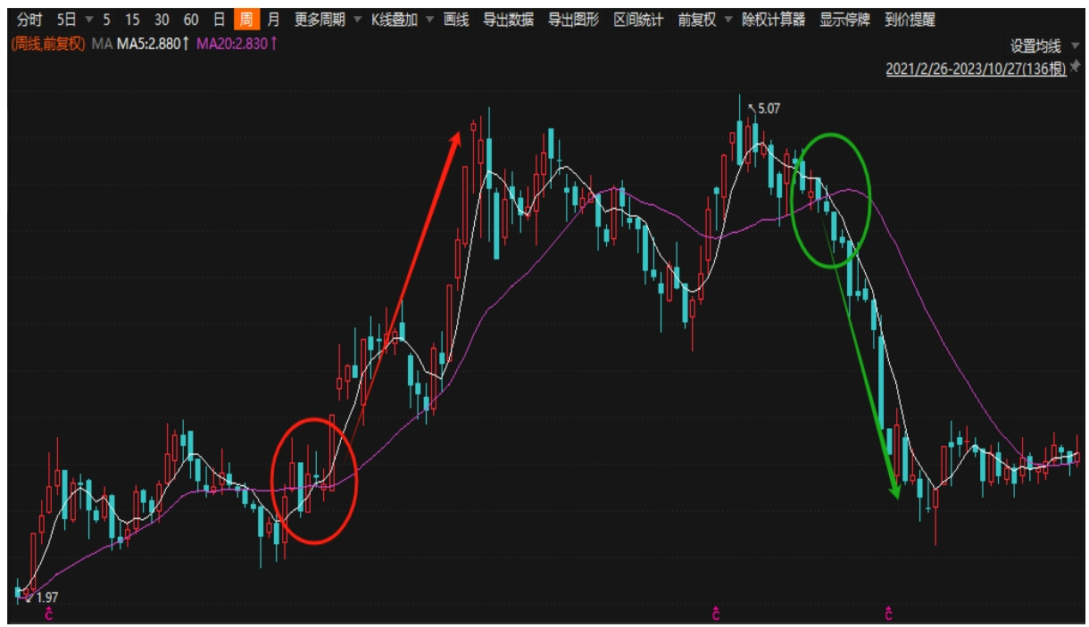Open the 区间统计 range statistics tool
Screen dimensions: 1089x627
638,20
